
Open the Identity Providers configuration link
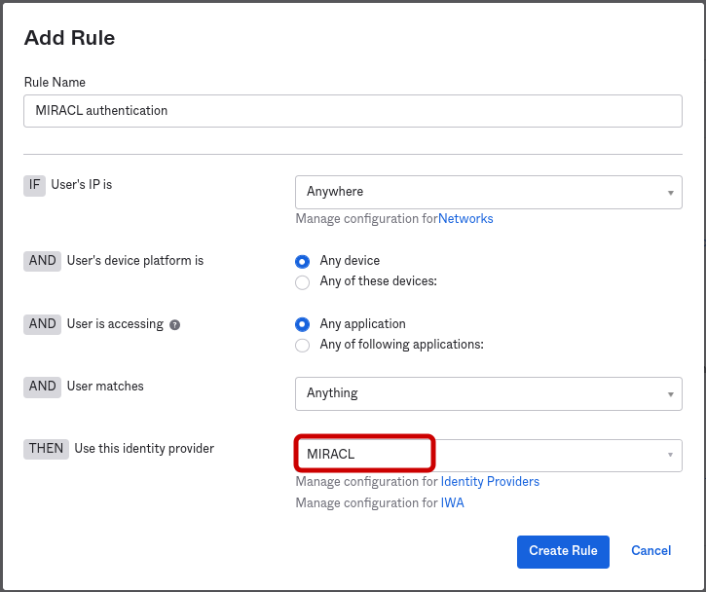coord(490,482)
